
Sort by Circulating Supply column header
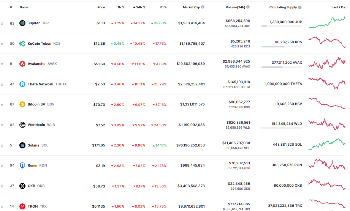283,7
